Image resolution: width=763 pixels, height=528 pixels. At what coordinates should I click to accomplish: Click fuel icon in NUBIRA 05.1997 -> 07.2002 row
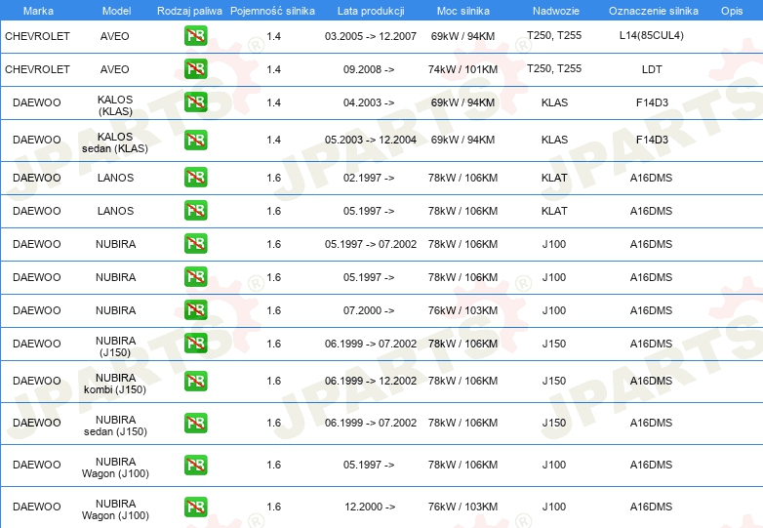click(x=195, y=243)
